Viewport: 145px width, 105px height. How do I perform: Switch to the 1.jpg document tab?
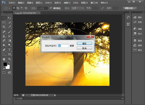pyautogui.click(x=26, y=13)
